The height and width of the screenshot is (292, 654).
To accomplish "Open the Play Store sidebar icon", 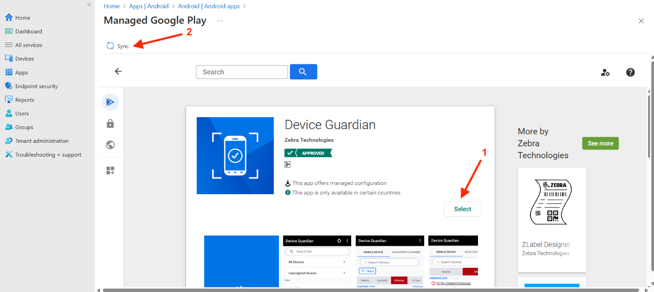I will (110, 102).
